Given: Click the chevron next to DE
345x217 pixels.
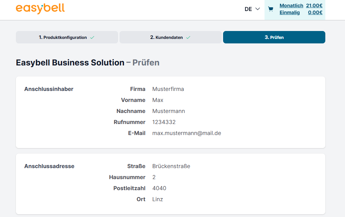Looking at the screenshot, I should [257, 9].
